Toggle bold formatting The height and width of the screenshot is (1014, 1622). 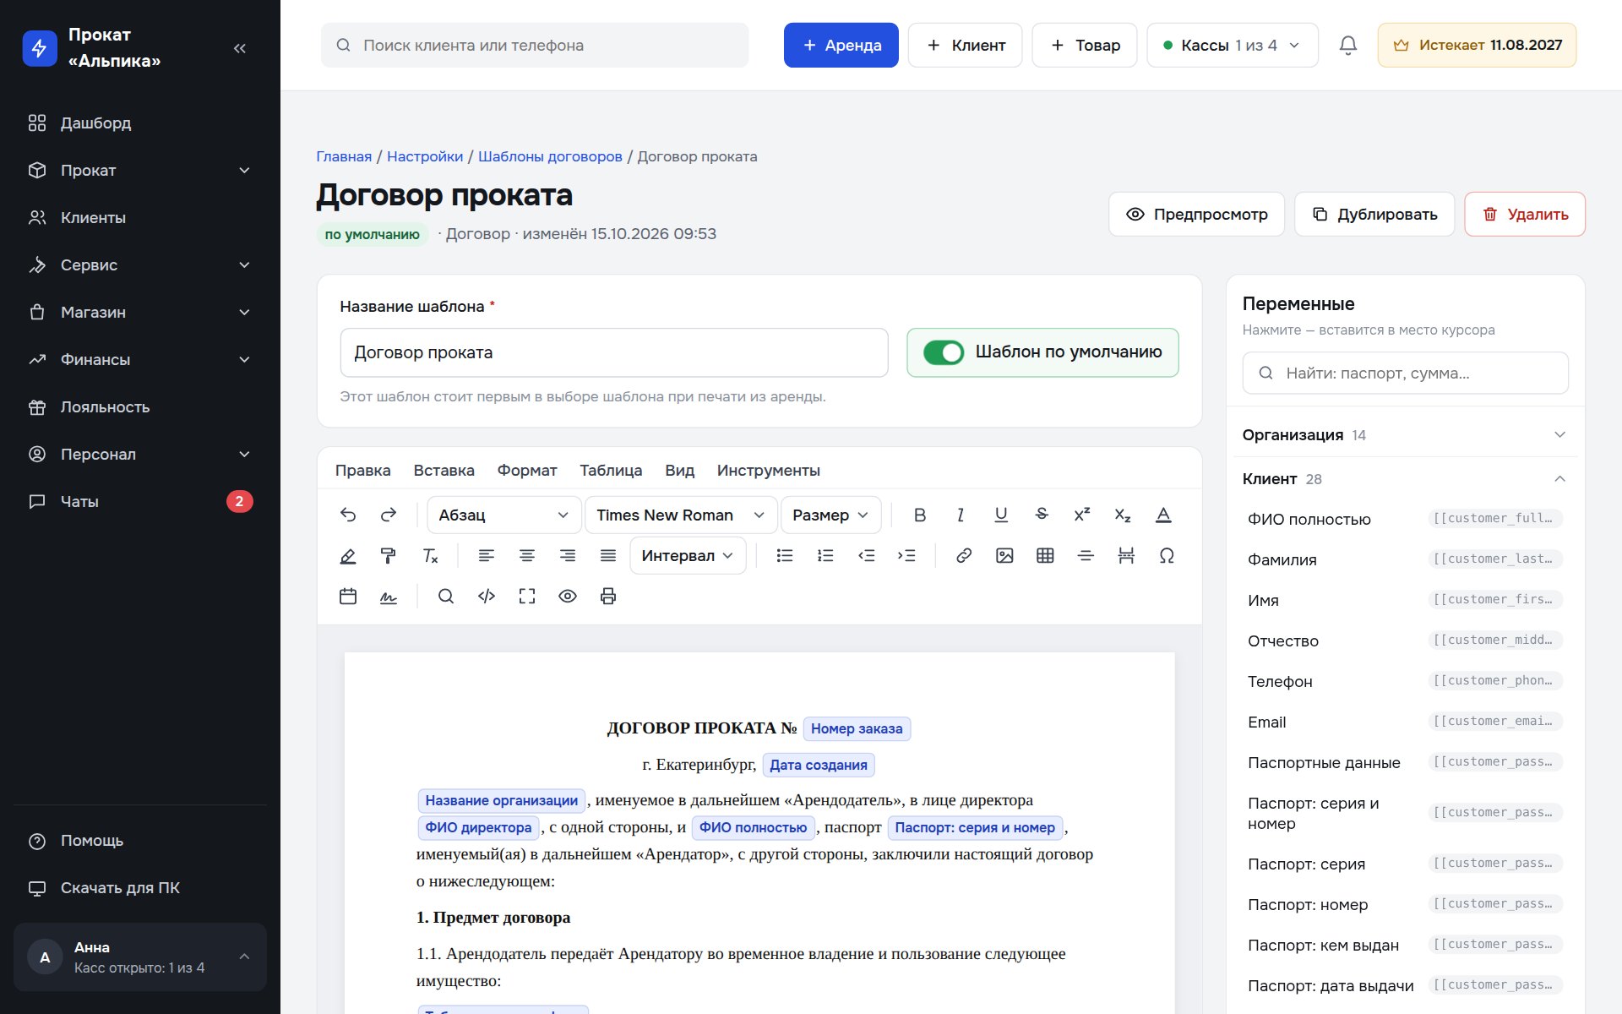[x=920, y=515]
